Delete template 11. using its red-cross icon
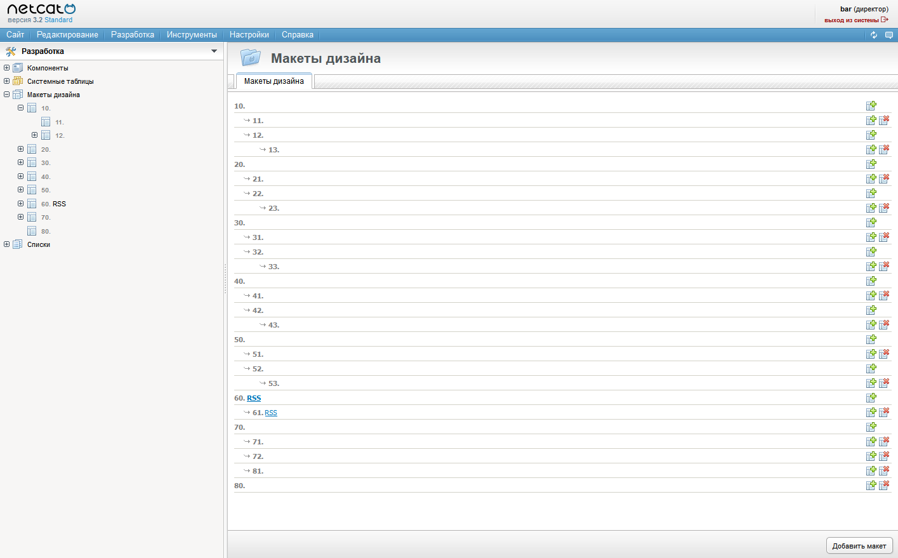This screenshot has width=898, height=558. (x=884, y=121)
